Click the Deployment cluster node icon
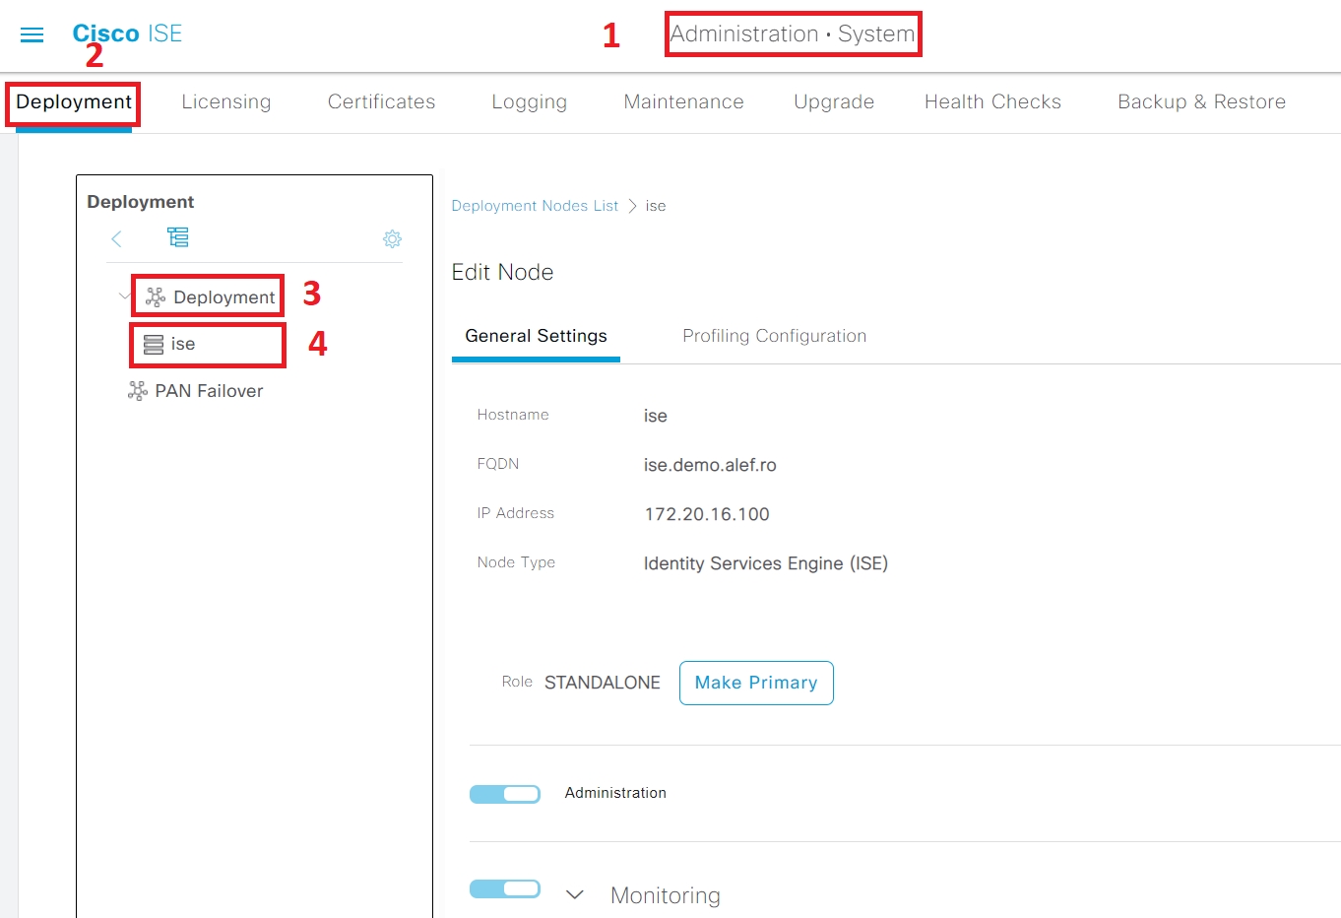 tap(156, 296)
